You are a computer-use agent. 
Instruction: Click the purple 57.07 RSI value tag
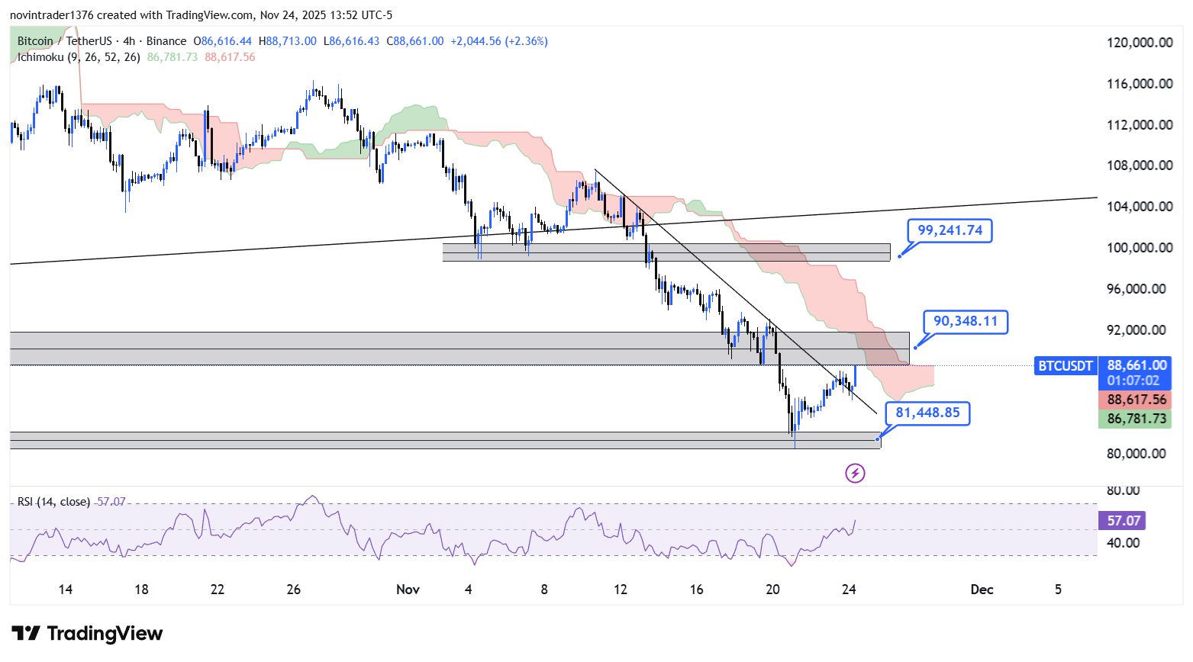(1123, 521)
